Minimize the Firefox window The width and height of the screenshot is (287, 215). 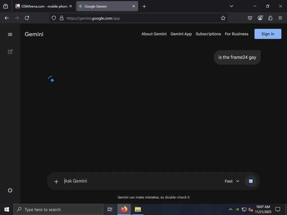[255, 6]
